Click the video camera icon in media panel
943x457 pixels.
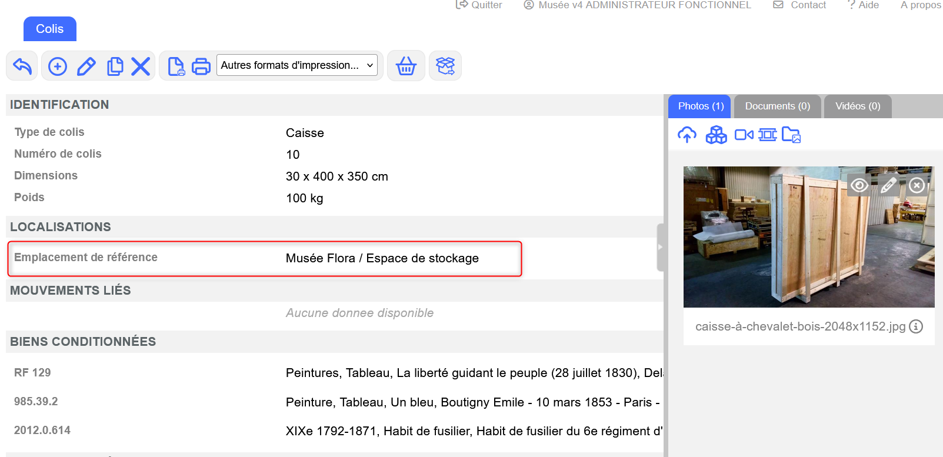pos(744,135)
